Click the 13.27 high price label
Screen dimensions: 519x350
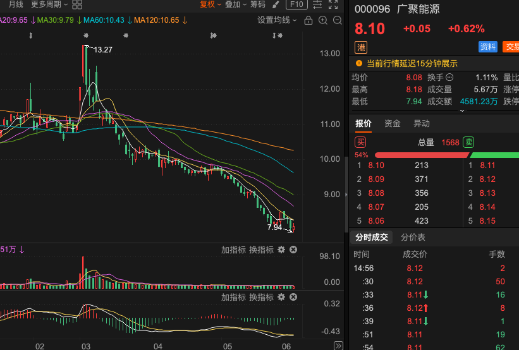[x=103, y=50]
